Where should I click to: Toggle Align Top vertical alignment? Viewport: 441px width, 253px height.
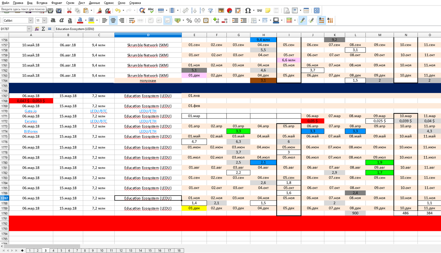(151, 21)
